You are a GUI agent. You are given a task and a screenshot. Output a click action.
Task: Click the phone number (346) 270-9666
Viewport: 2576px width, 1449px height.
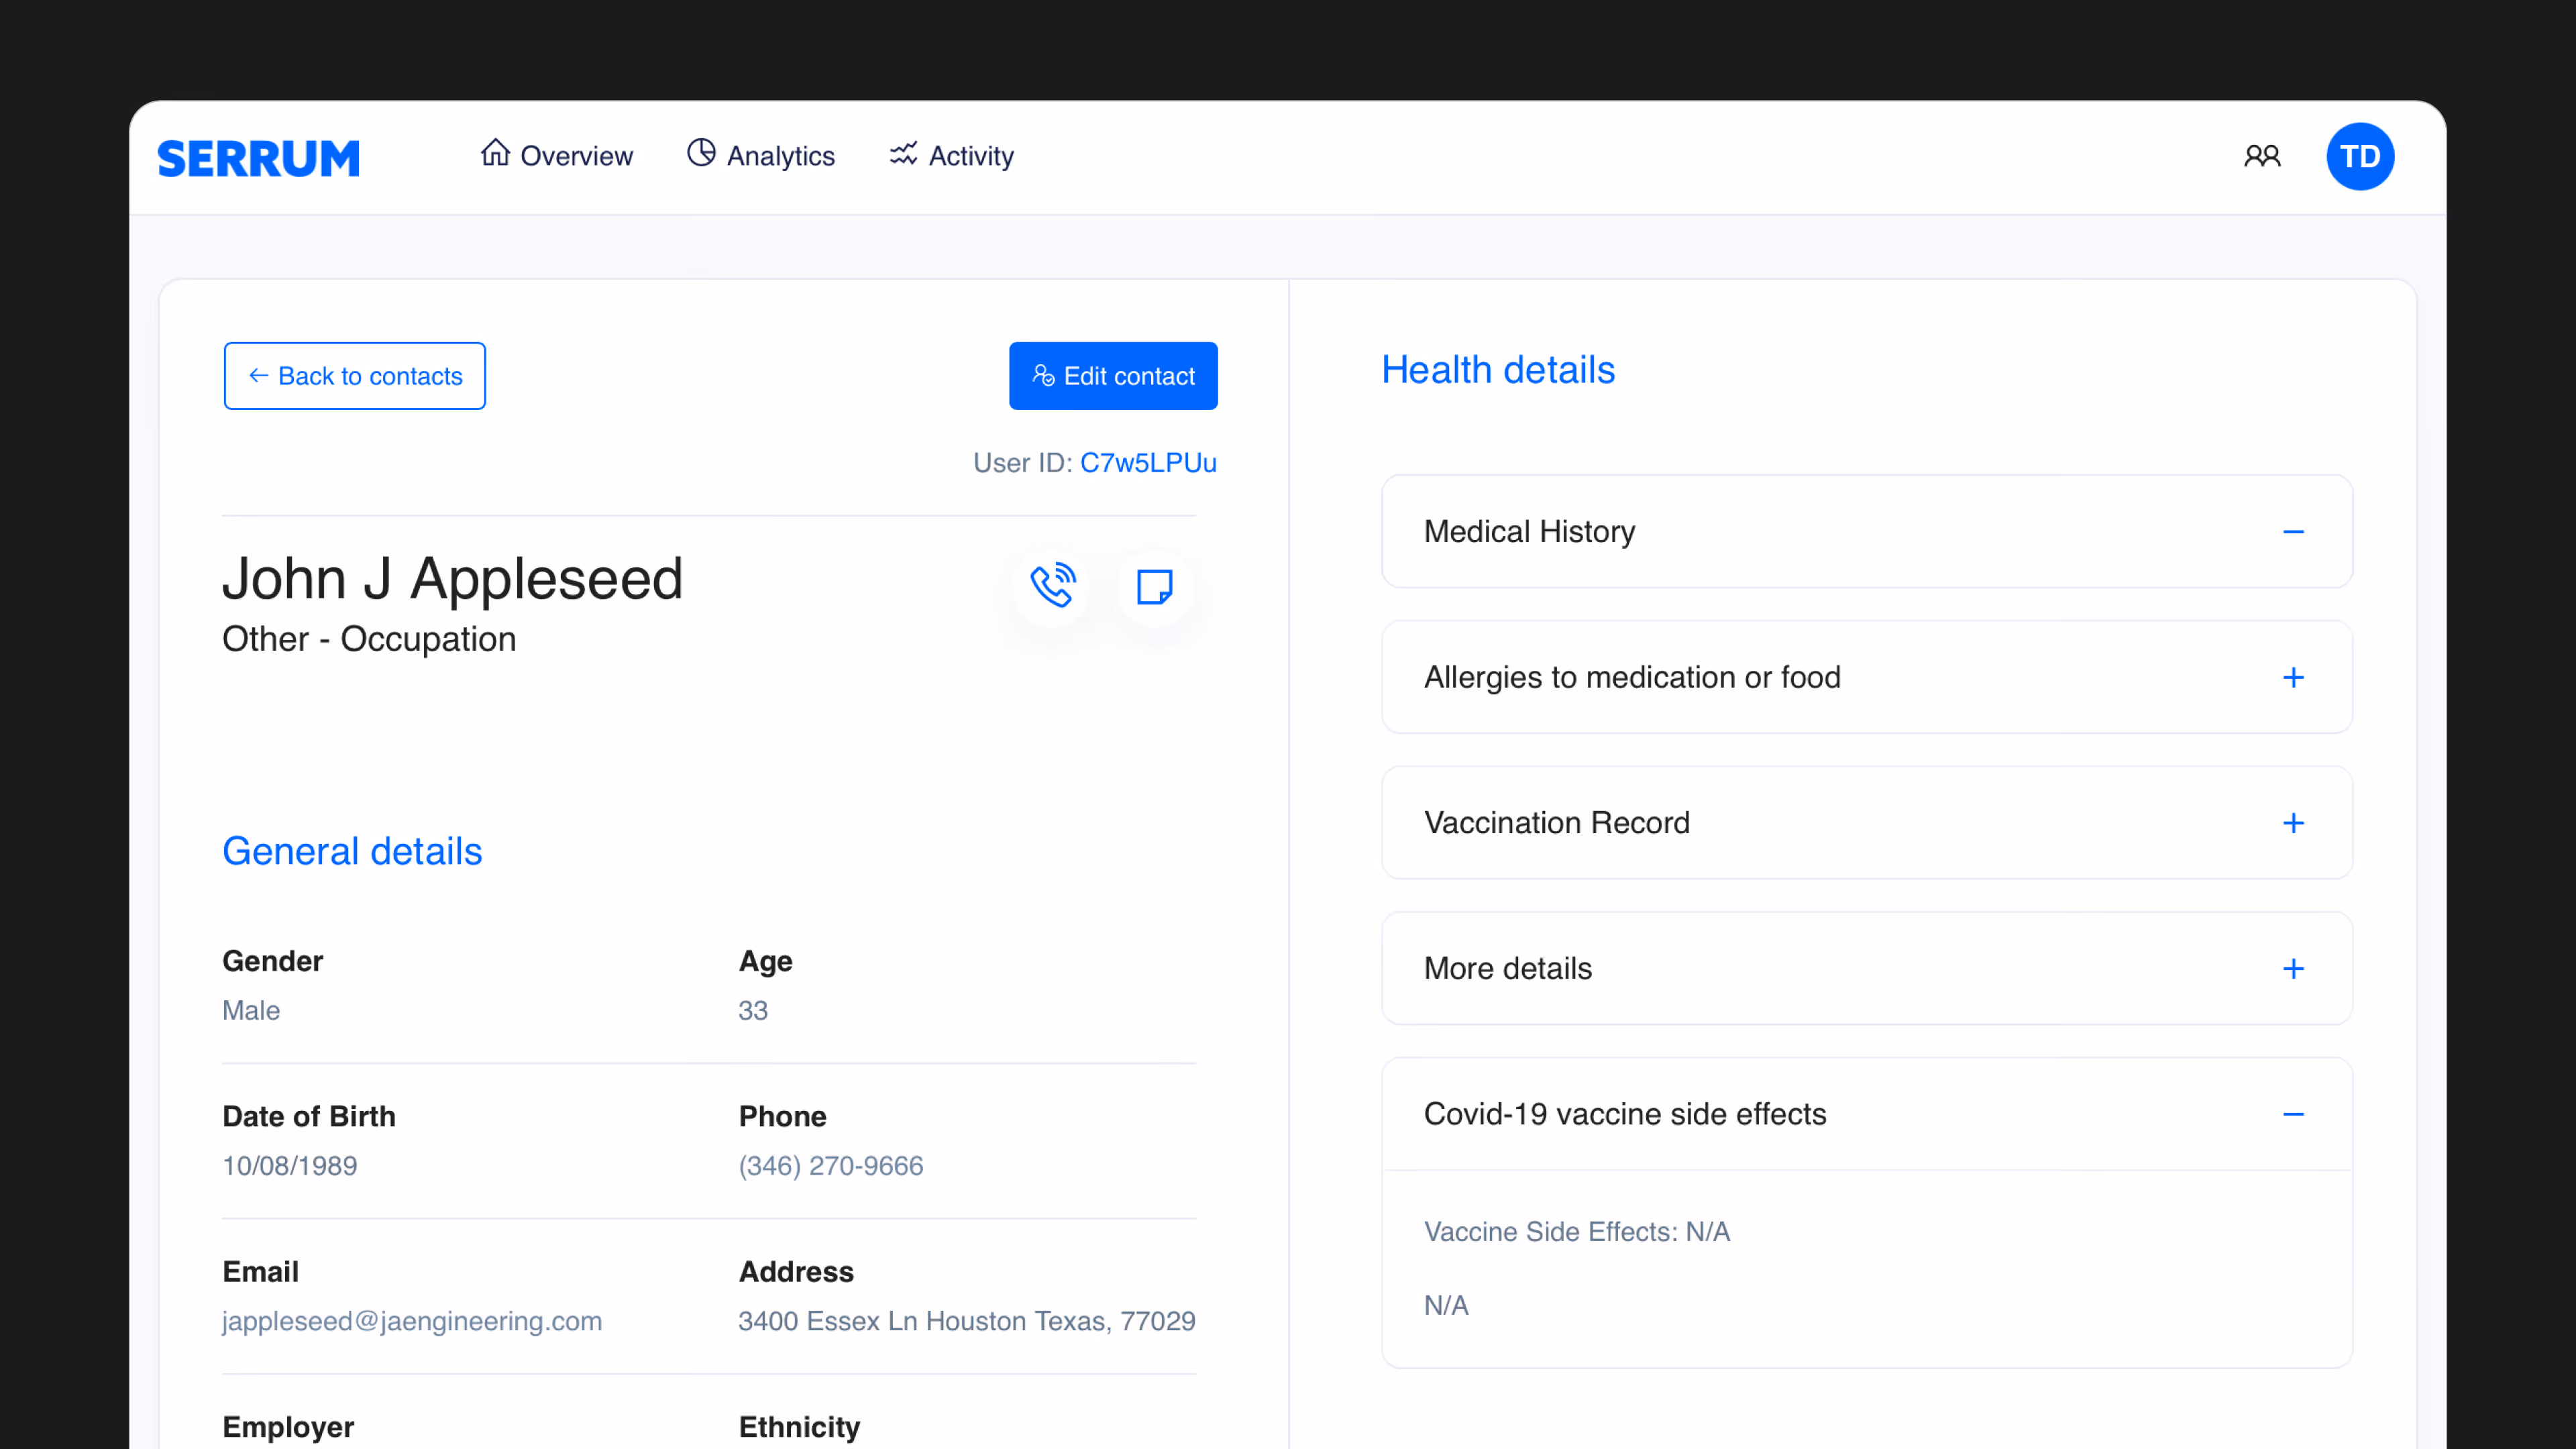click(830, 1166)
